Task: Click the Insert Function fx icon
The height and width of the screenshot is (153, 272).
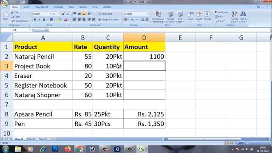Action: 46,30
